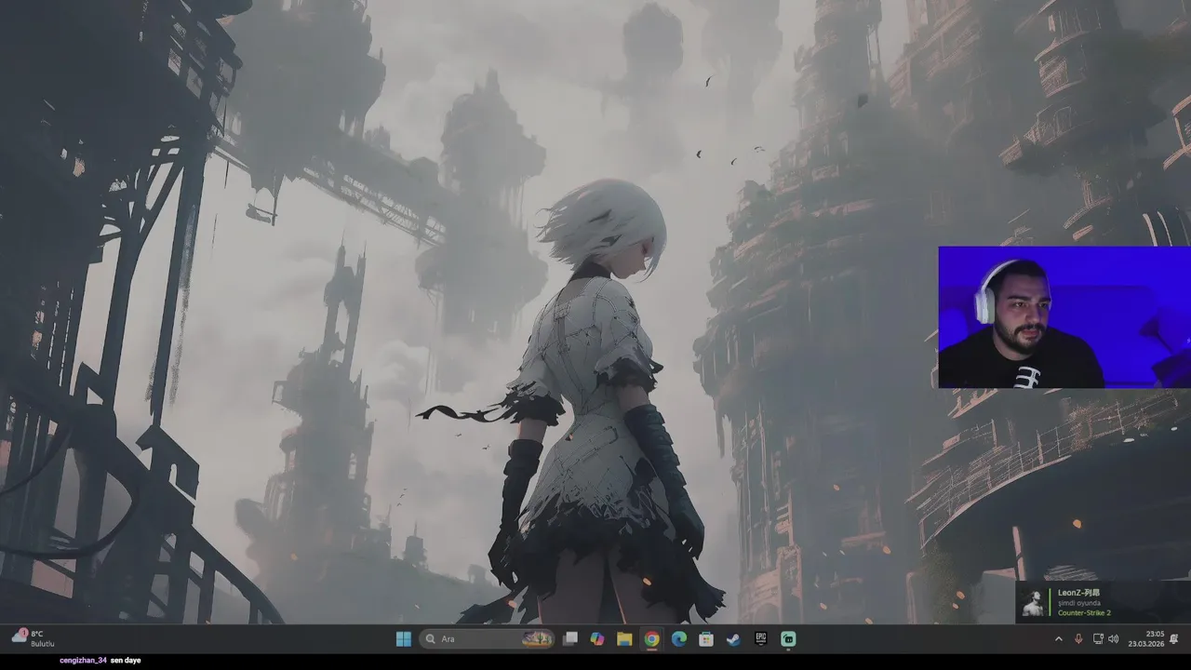The width and height of the screenshot is (1191, 670).
Task: Click the taskbar search field 'Ara'
Action: pos(487,638)
